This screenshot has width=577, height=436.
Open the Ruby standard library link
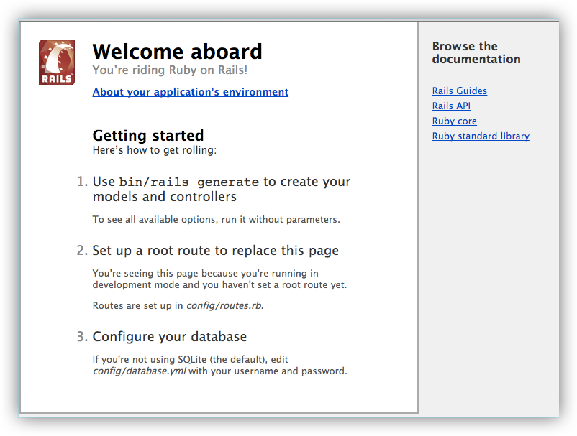coord(481,136)
